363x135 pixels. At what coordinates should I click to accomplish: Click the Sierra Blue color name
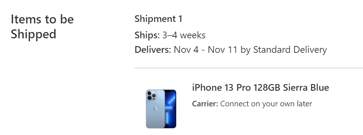(x=306, y=87)
